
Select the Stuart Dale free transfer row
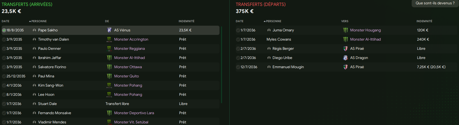[x=110, y=104]
